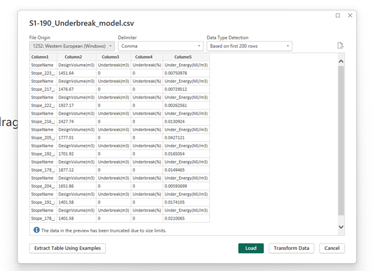This screenshot has height=271, width=376.
Task: Click the scroll down arrow of preview
Action: pyautogui.click(x=341, y=226)
